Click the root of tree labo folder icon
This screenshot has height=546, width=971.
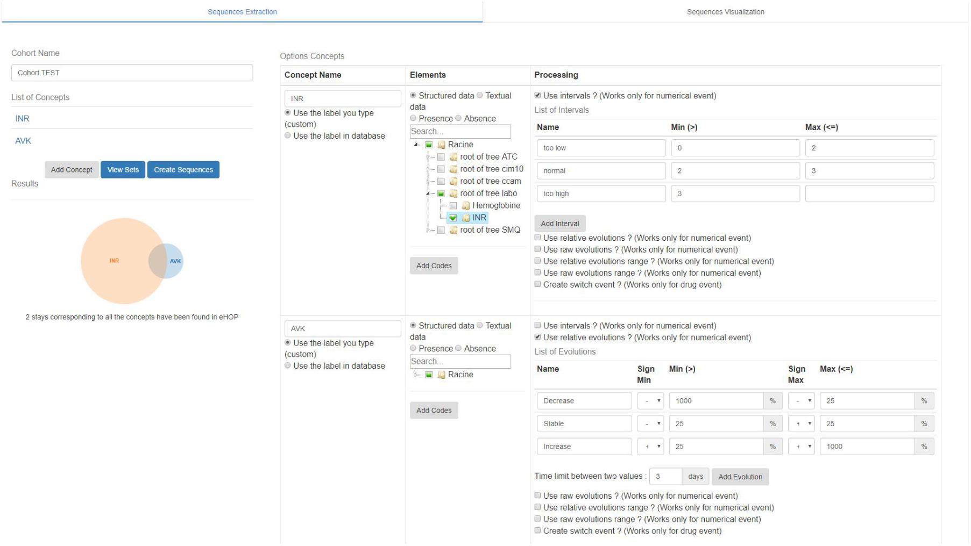coord(453,193)
